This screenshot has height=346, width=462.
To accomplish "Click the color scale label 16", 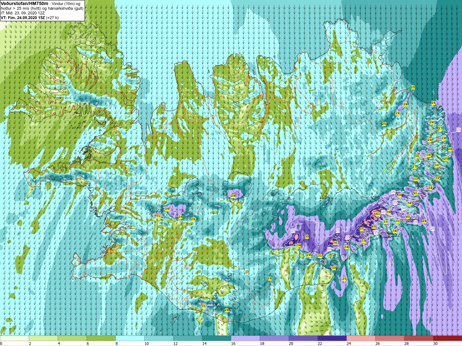I will [x=233, y=343].
